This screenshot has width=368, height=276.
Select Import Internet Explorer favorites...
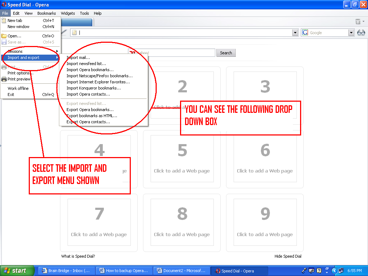tap(103, 82)
